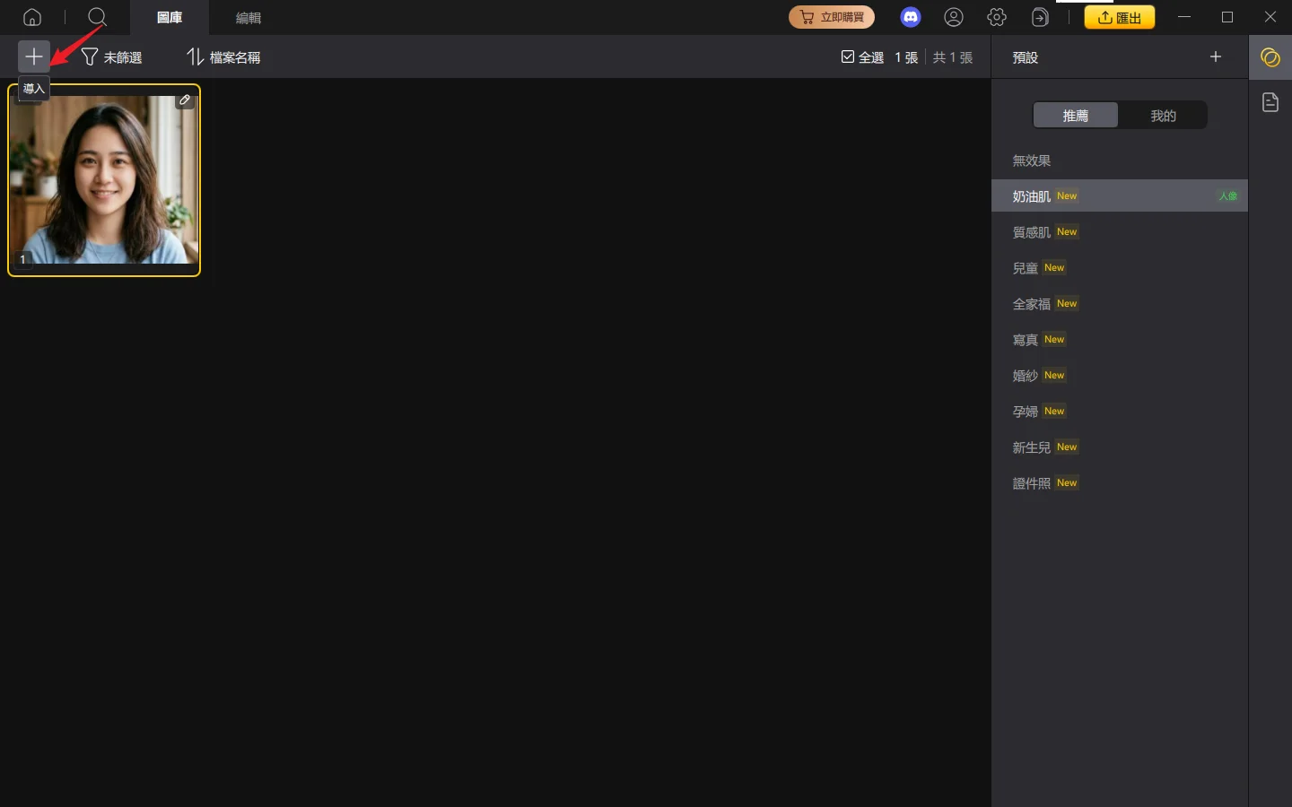The image size is (1292, 807).
Task: Click the 立即購買 buy now button
Action: pos(832,17)
